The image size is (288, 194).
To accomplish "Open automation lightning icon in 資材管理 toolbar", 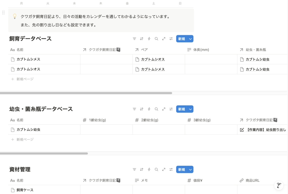I will (149, 170).
